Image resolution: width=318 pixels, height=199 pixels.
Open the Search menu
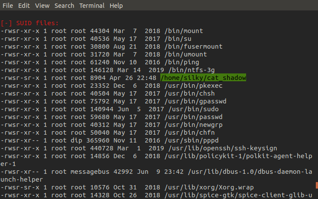pos(64,6)
